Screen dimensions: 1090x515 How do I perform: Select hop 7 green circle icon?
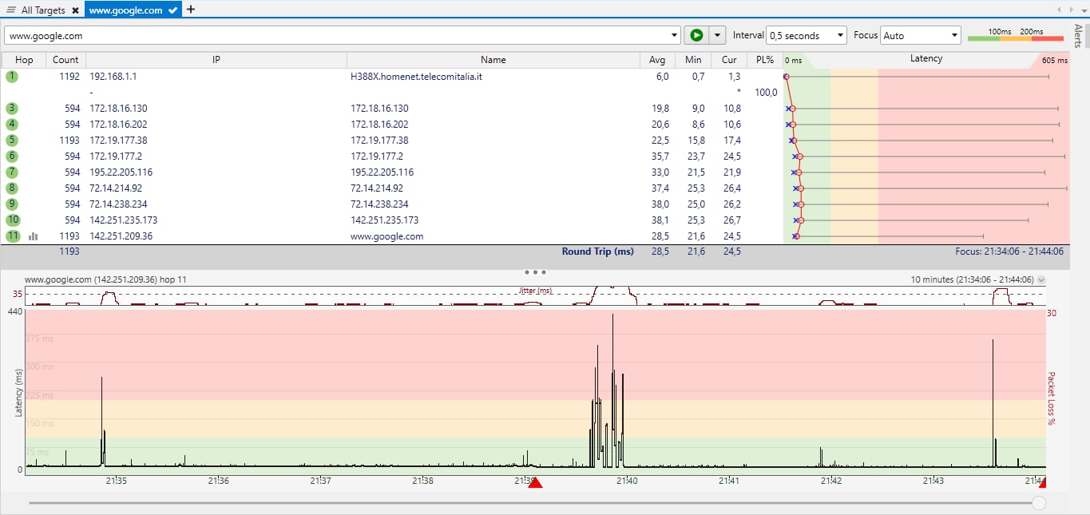coord(12,172)
